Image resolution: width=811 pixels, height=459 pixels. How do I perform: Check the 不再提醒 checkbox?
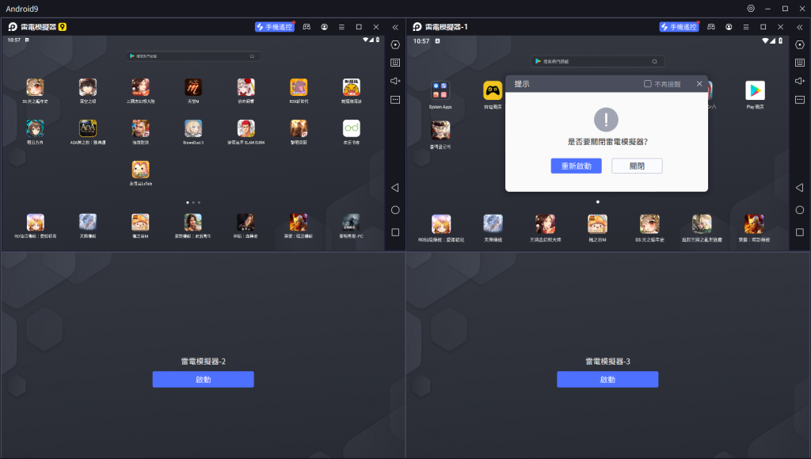[x=647, y=83]
